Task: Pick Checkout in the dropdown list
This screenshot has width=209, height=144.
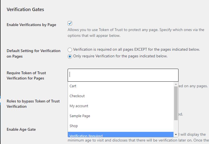Action: 77,96
